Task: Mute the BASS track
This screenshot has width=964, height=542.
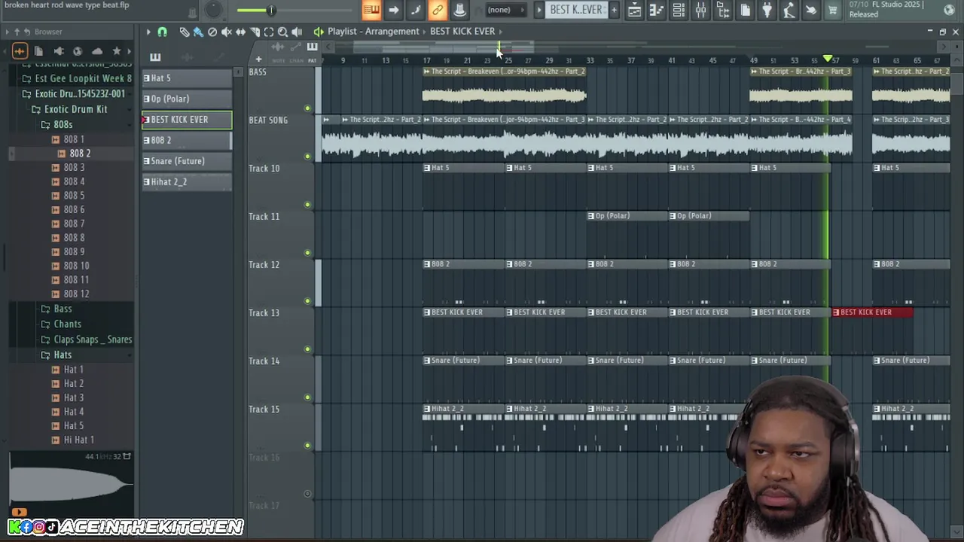Action: pos(307,108)
